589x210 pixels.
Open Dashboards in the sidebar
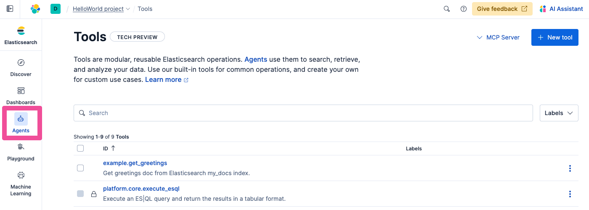[x=21, y=96]
